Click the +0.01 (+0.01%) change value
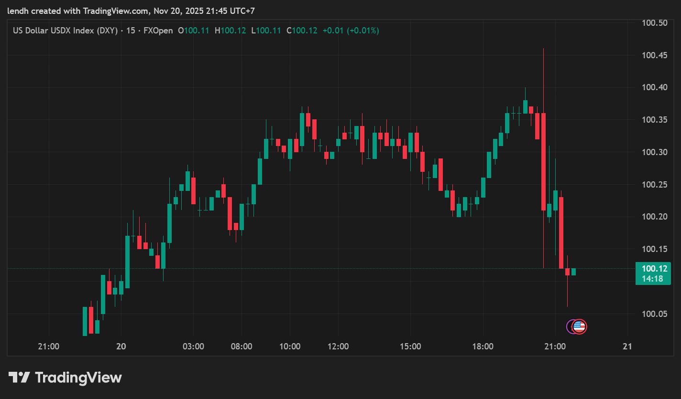The image size is (681, 399). pyautogui.click(x=351, y=31)
